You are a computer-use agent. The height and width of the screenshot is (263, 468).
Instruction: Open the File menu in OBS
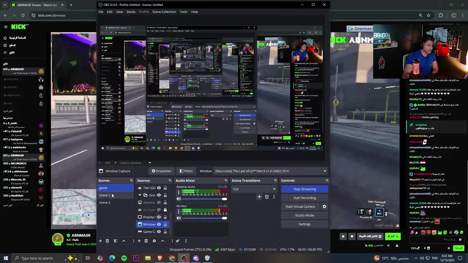click(101, 12)
